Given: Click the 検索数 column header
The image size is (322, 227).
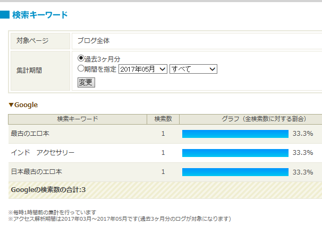Looking at the screenshot, I should [x=163, y=119].
